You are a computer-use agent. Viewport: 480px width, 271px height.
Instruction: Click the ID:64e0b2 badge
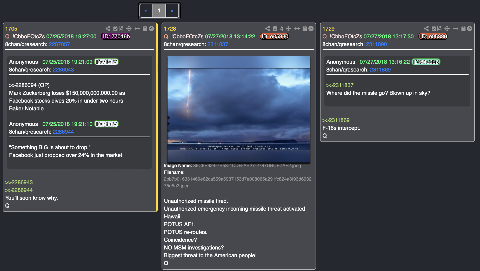(426, 62)
